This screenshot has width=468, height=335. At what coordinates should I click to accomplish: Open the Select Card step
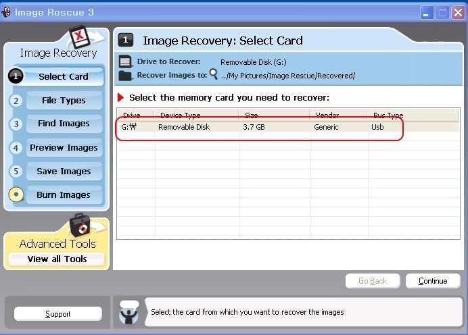tap(64, 76)
